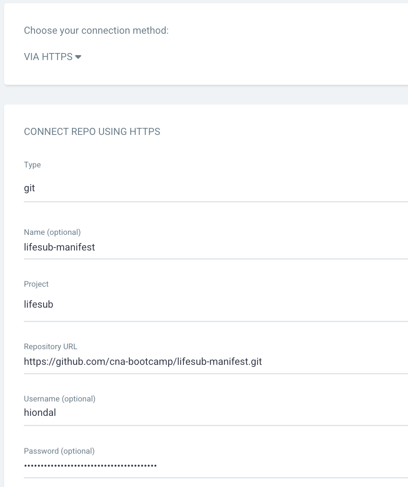The width and height of the screenshot is (408, 487).
Task: Open the Type dropdown showing git
Action: pos(214,188)
